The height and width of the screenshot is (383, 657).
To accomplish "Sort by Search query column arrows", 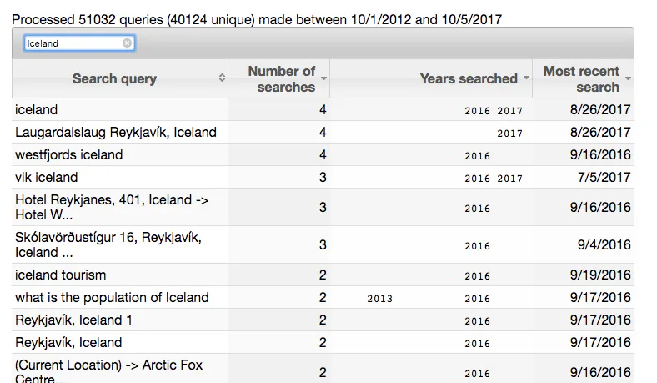I will 222,78.
